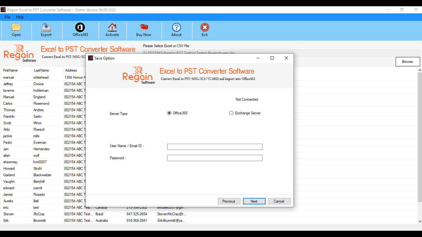Close the Save Option dialog

pos(286,58)
